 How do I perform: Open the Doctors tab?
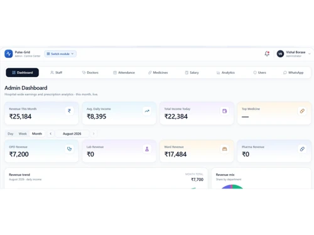pyautogui.click(x=90, y=73)
